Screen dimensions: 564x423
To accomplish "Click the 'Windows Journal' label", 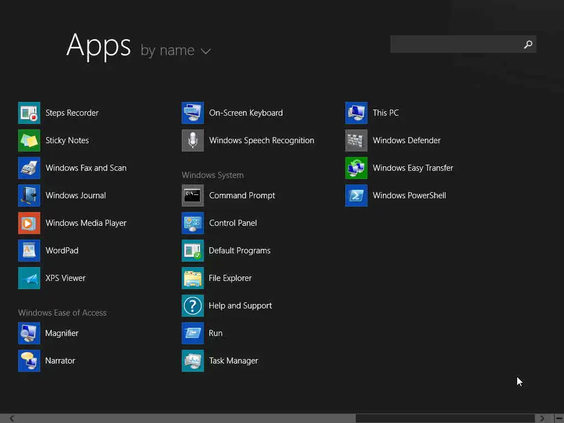I will pos(75,196).
